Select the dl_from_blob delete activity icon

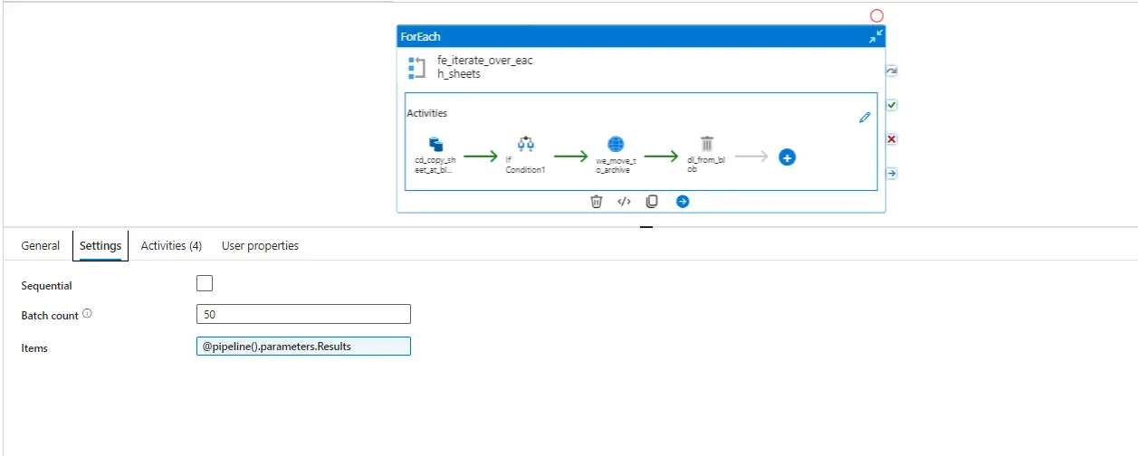(707, 144)
